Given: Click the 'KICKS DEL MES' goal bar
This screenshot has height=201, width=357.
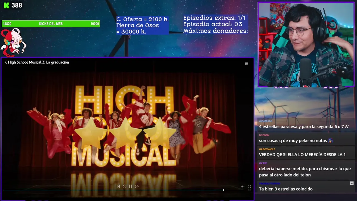Looking at the screenshot, I should (51, 24).
